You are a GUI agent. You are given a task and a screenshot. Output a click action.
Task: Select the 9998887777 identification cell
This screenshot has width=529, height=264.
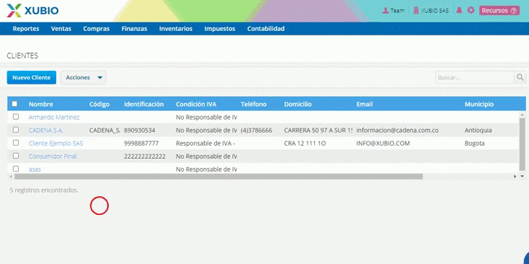coord(141,143)
